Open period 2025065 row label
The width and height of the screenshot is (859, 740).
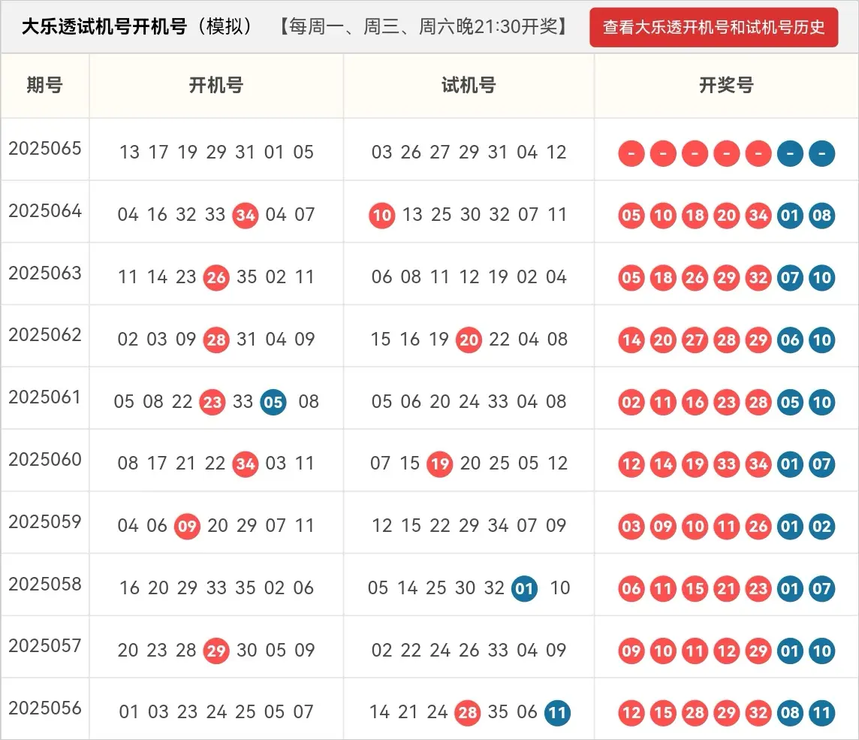pos(45,148)
